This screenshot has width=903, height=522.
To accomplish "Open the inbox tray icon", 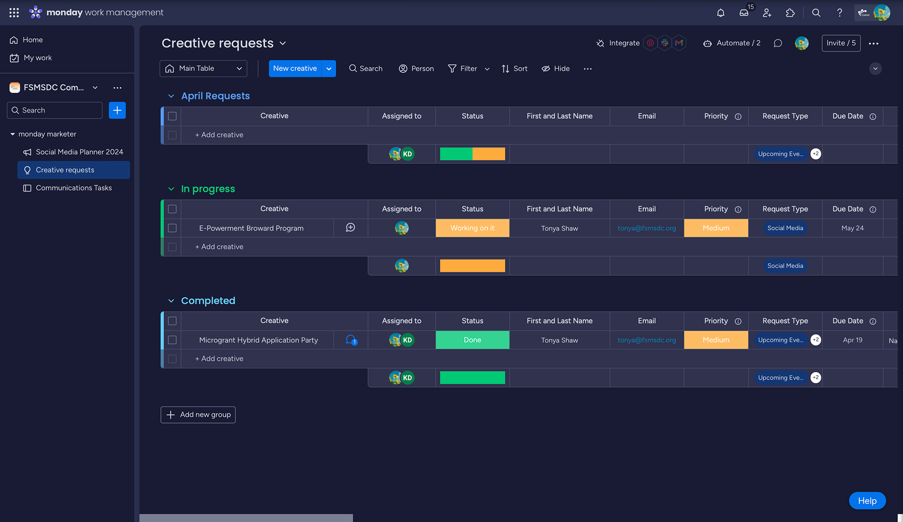I will pos(744,13).
